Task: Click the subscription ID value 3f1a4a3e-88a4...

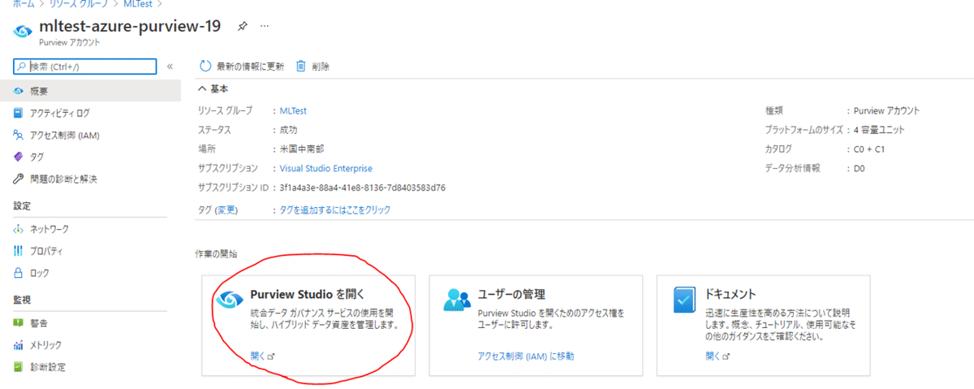Action: tap(362, 188)
